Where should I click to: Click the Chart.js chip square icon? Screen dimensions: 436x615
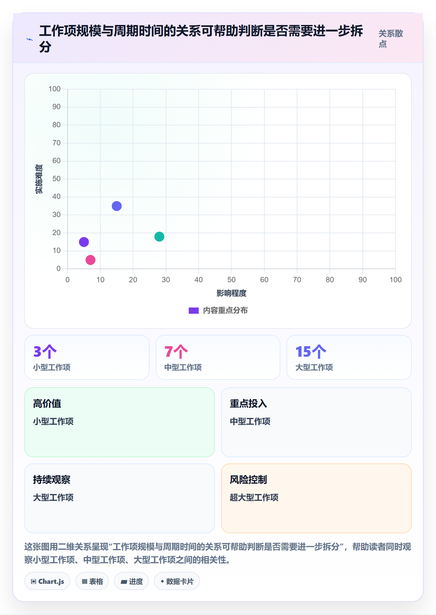(34, 582)
